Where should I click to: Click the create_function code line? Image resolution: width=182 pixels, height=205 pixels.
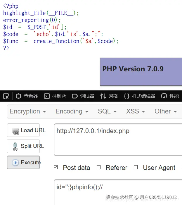(x=60, y=41)
